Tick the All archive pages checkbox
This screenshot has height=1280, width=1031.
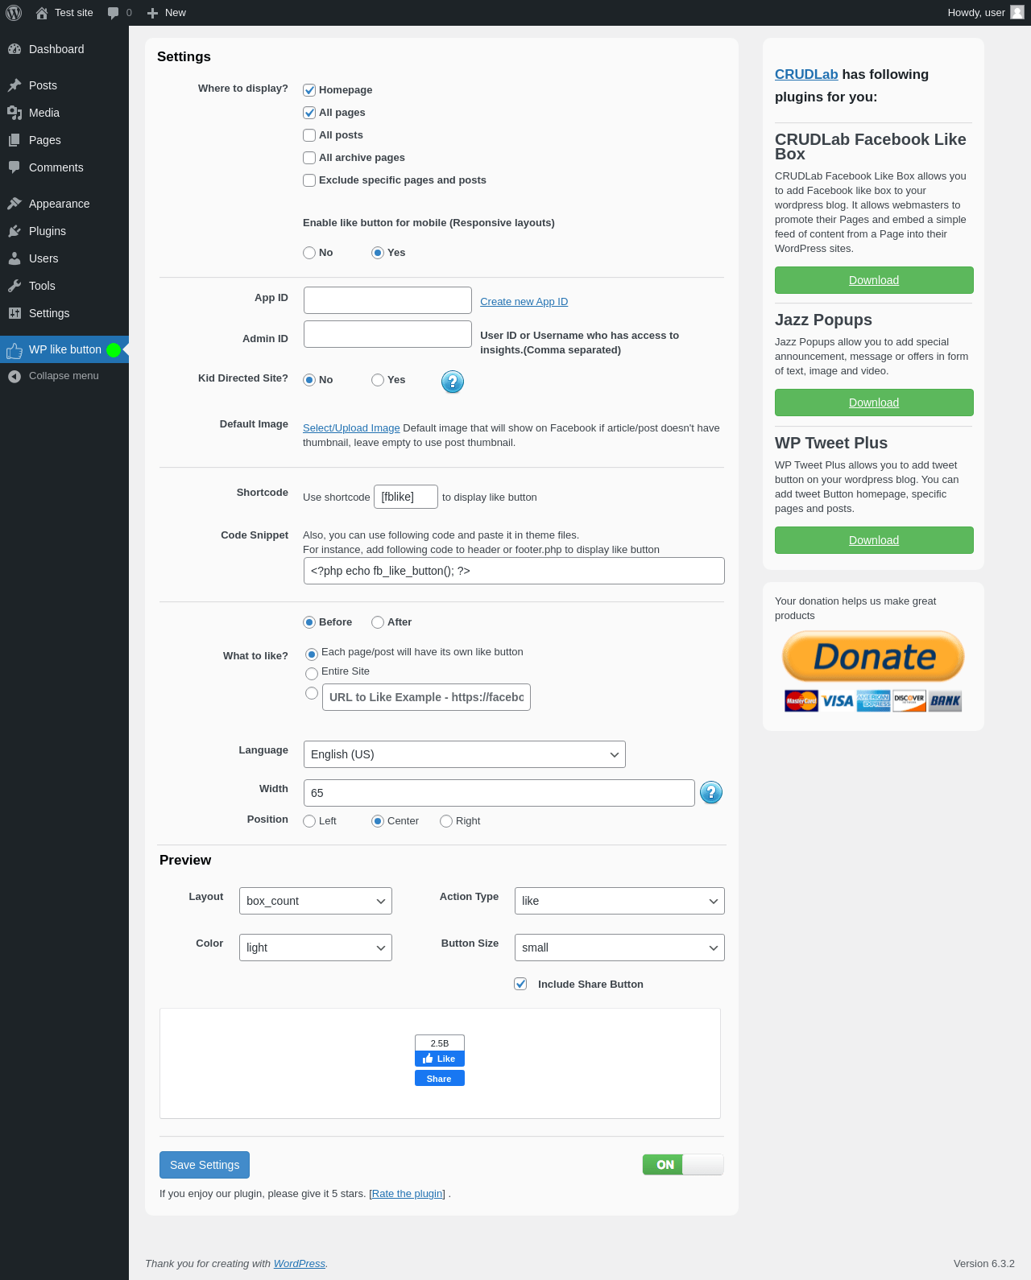click(309, 158)
